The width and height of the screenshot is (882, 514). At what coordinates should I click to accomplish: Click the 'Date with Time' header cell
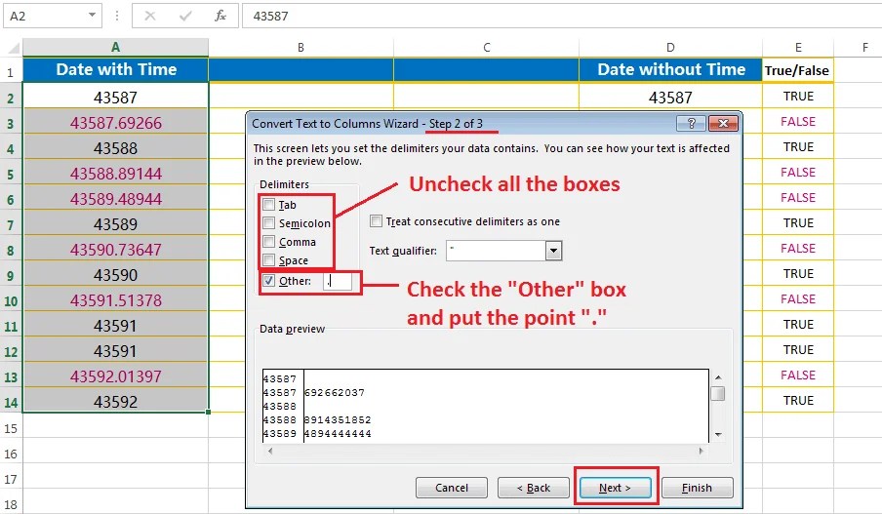115,69
